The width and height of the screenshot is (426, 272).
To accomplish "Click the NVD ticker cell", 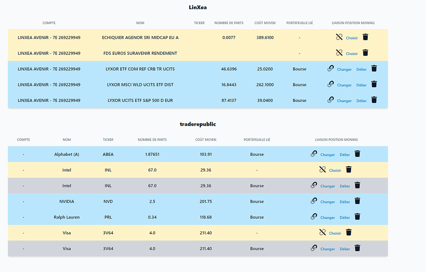I will [x=108, y=201].
